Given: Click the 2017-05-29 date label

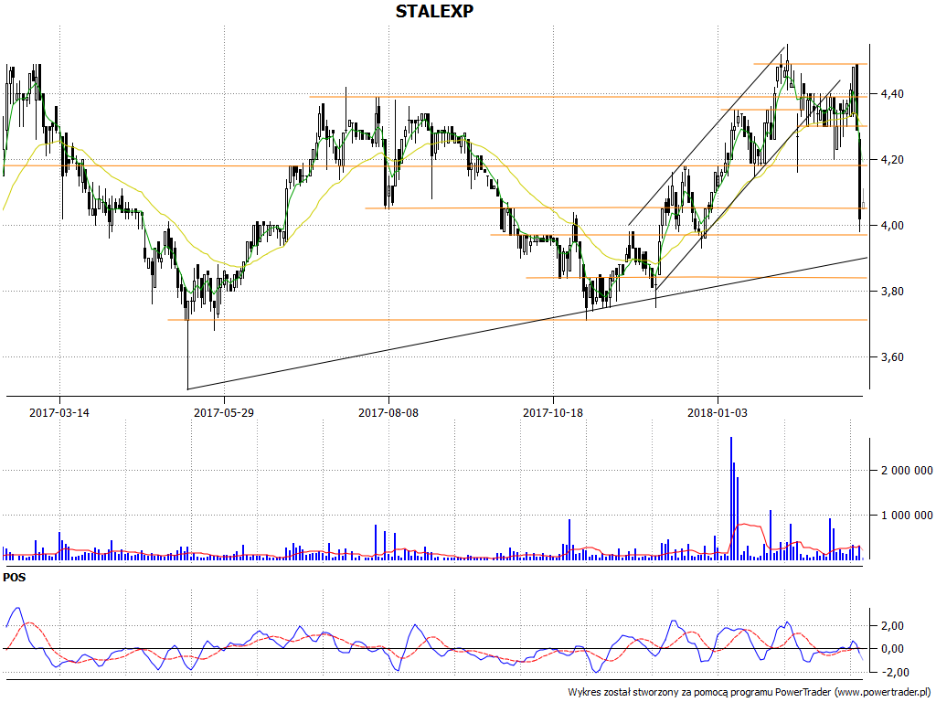Looking at the screenshot, I should 224,412.
